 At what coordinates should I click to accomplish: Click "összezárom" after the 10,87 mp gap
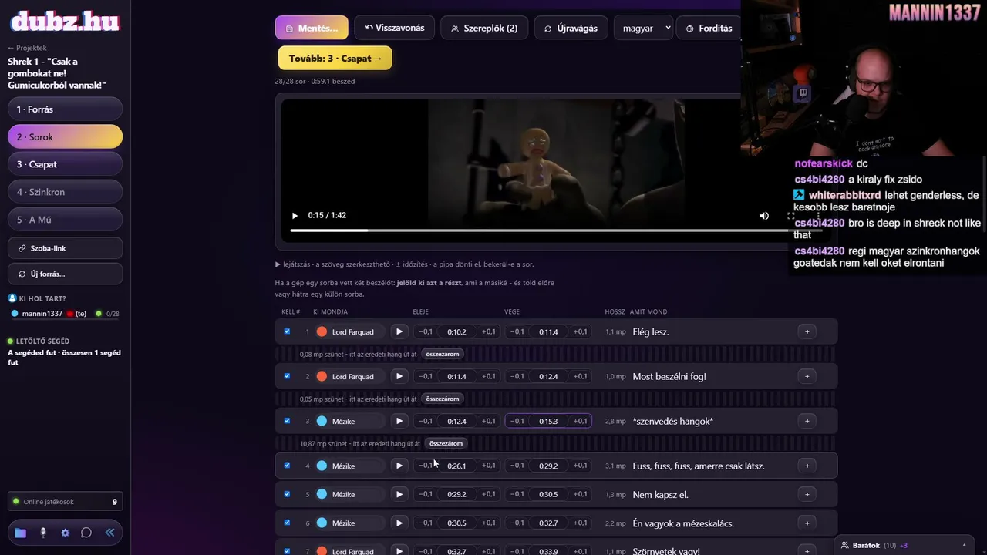click(x=446, y=443)
